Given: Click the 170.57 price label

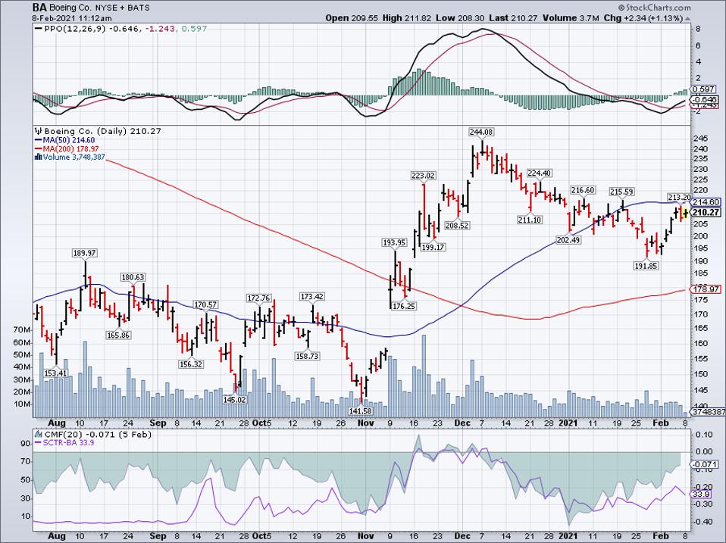Looking at the screenshot, I should 205,304.
